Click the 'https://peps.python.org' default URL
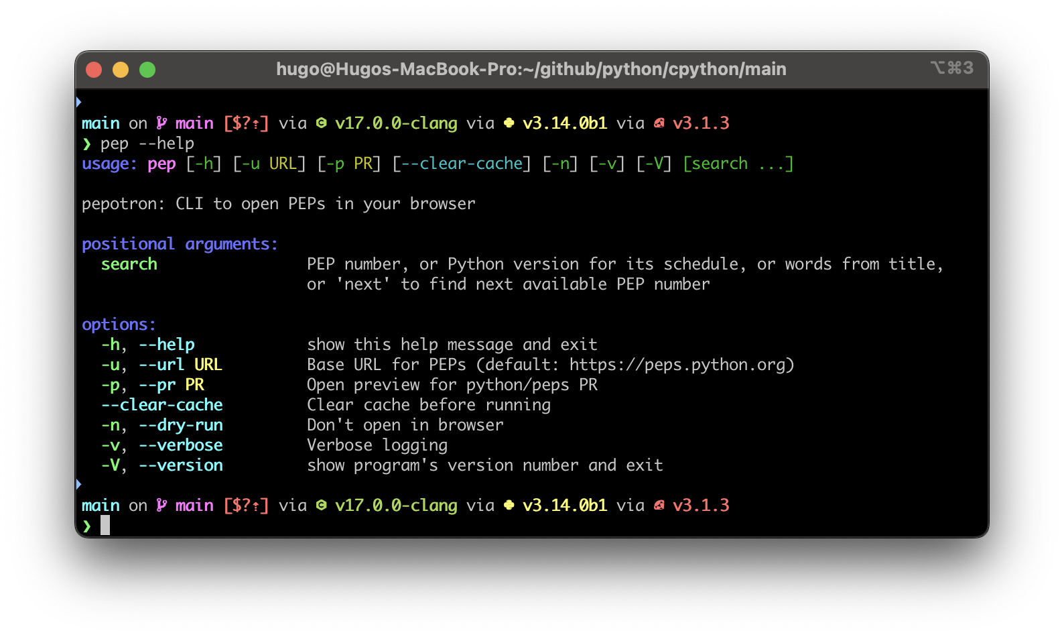 pyautogui.click(x=677, y=365)
